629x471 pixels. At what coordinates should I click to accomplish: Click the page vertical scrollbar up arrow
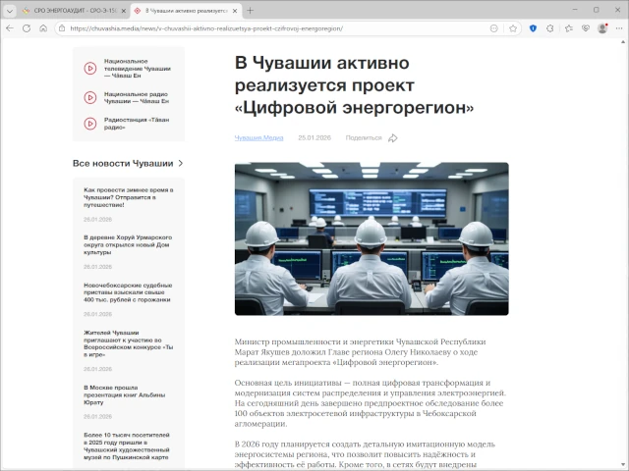(x=623, y=41)
